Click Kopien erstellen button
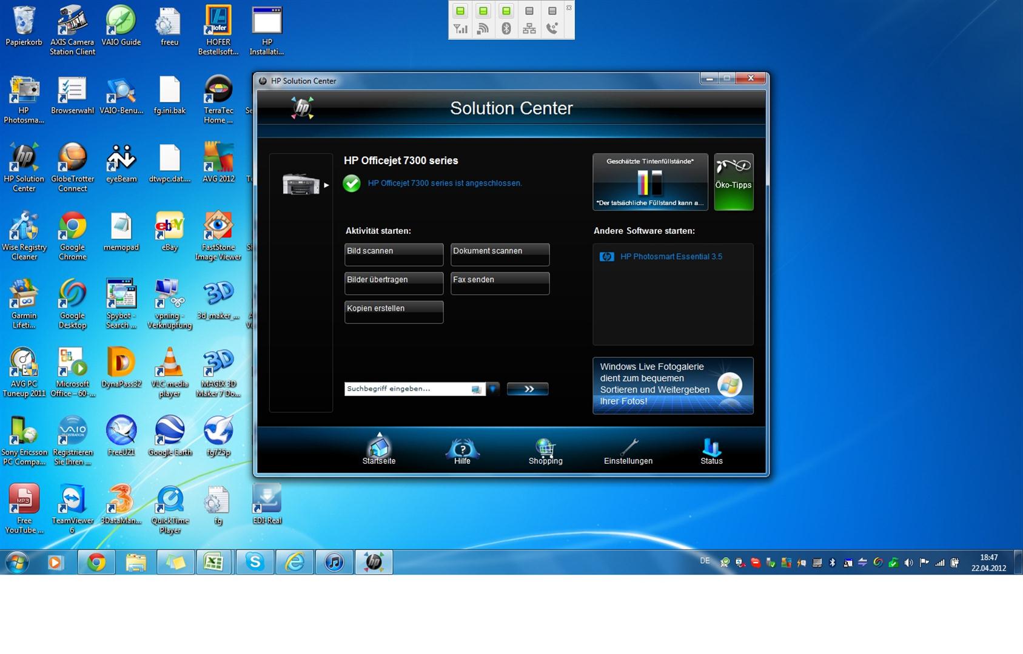 394,312
